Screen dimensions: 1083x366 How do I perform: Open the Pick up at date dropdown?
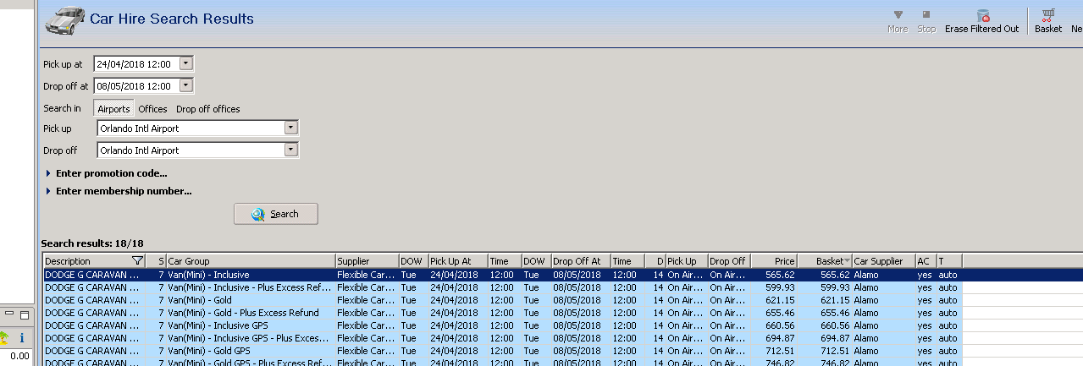(186, 63)
